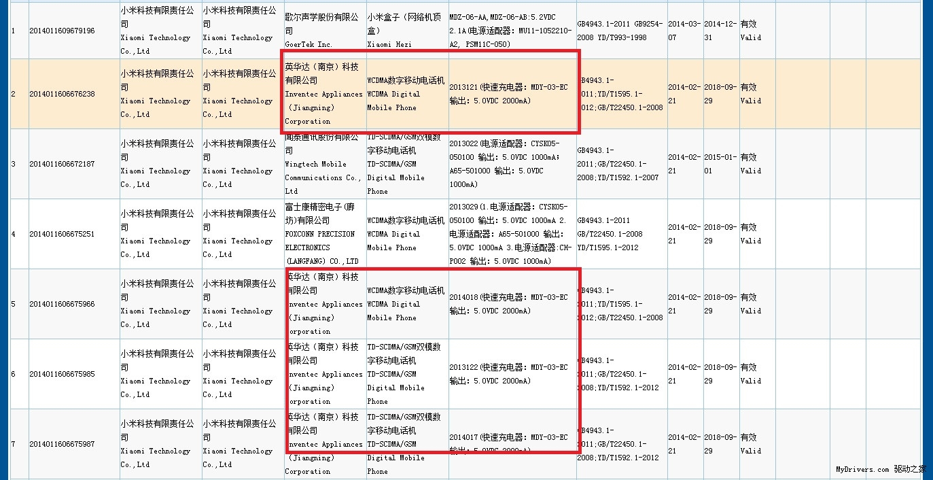The image size is (933, 480).
Task: Click the model 2013029 adapter specification cell
Action: pos(511,234)
